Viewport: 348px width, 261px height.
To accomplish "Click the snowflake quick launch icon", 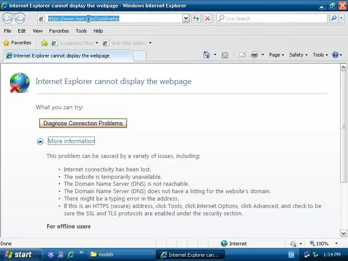I will pos(51,254).
